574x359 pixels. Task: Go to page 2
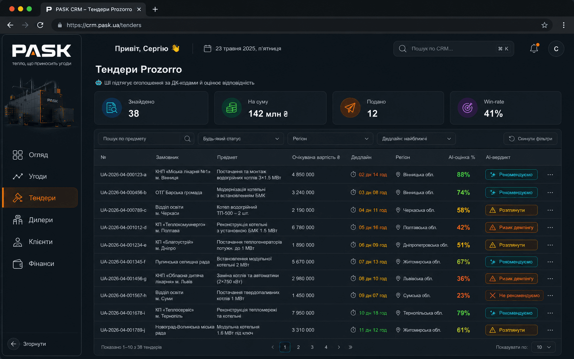click(x=298, y=347)
